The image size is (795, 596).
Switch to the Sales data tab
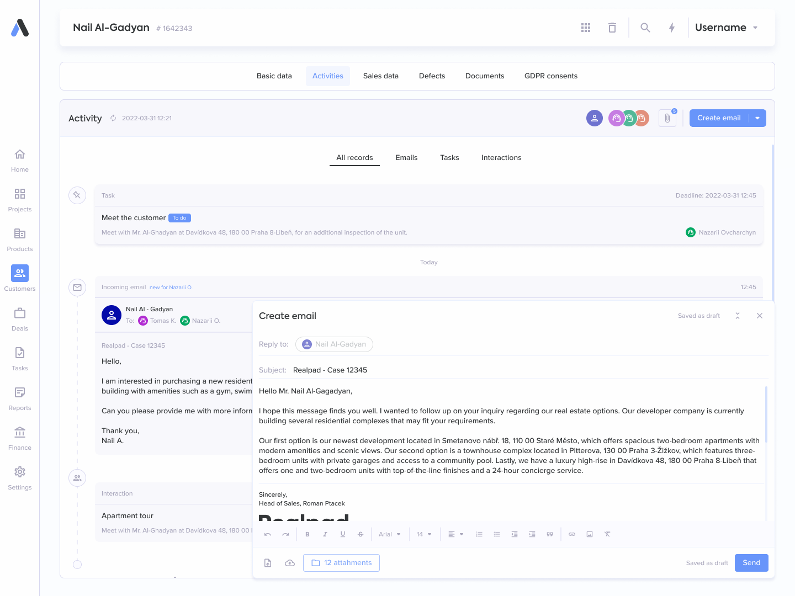click(x=381, y=76)
